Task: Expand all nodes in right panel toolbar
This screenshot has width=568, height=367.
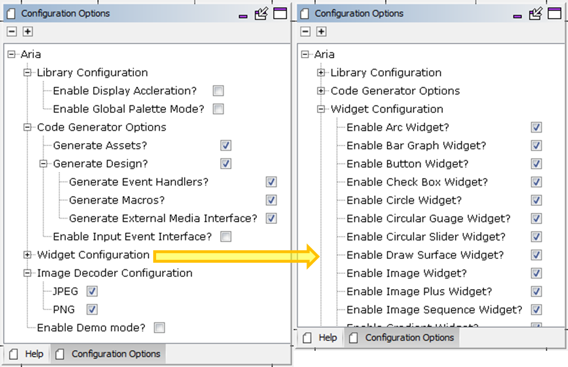Action: click(322, 31)
